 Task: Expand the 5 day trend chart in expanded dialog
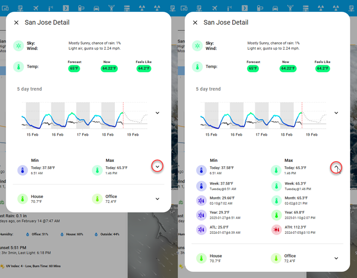(336, 113)
